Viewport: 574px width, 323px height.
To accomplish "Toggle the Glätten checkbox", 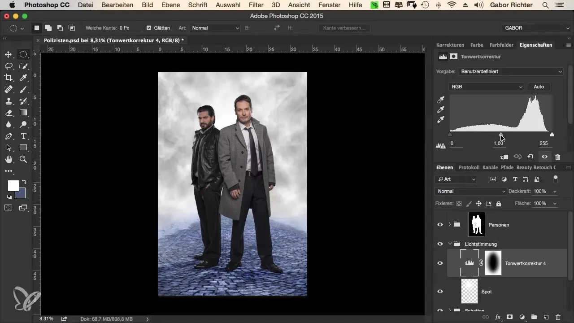I will [x=149, y=28].
